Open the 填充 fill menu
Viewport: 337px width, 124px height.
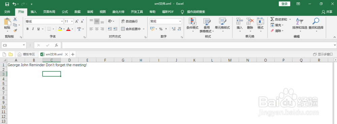277,25
